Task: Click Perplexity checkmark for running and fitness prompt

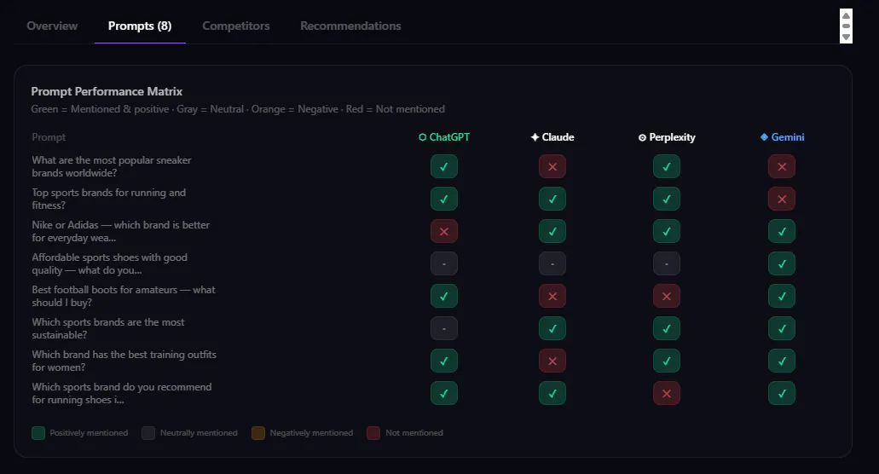Action: click(x=667, y=199)
